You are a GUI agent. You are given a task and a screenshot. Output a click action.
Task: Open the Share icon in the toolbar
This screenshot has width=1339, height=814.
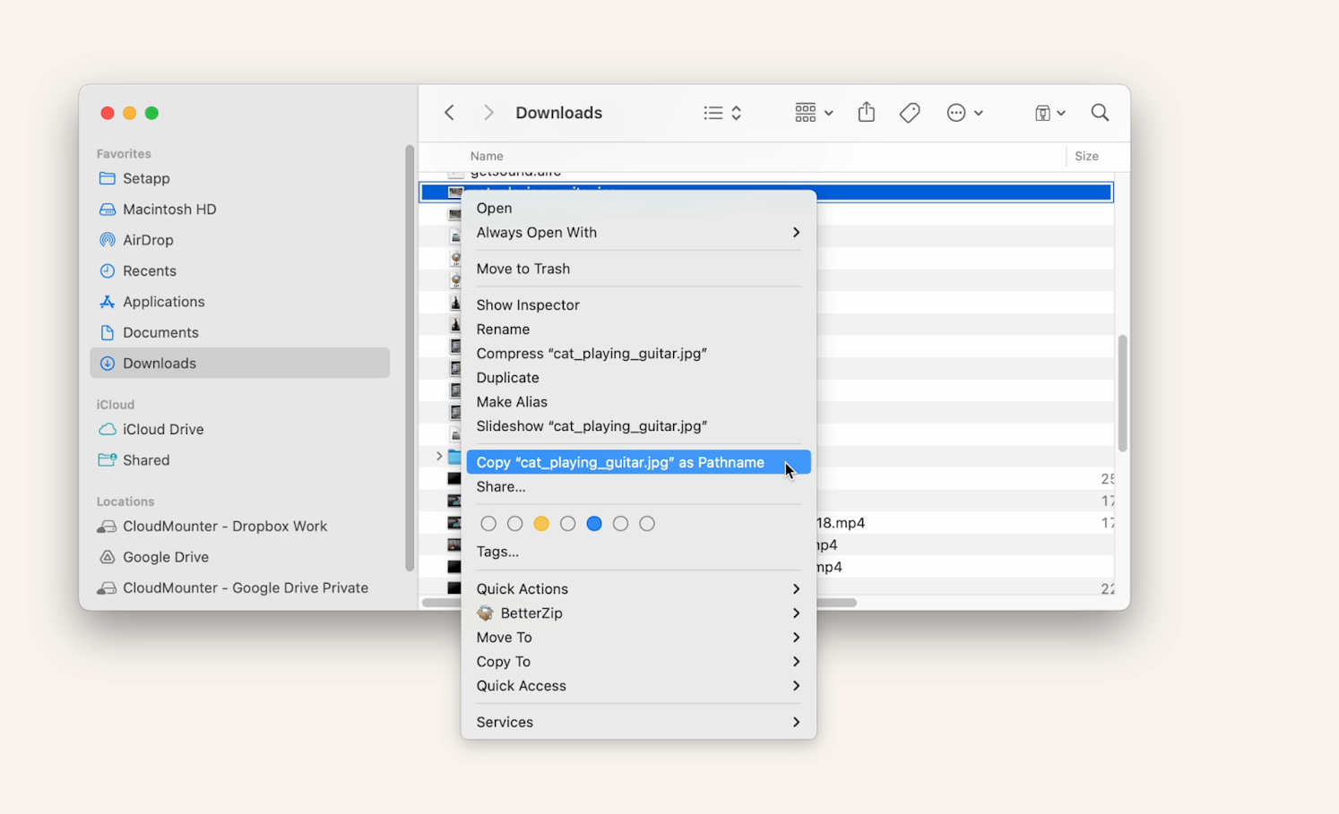click(x=866, y=112)
